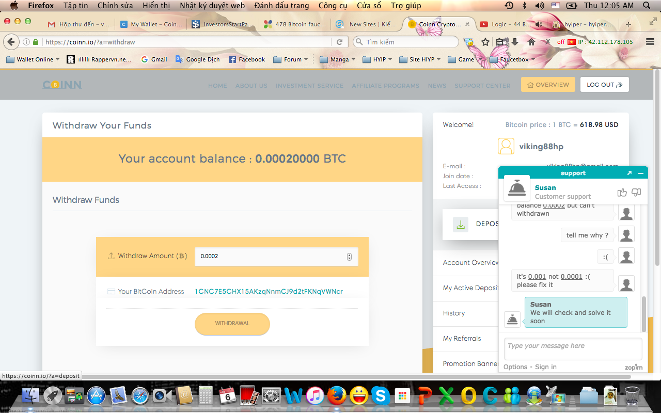Click the BitCoin address 1CNC7E5CHX15AKzqNnmCJ9d2tFKNqVWNcr
Viewport: 661px width, 413px height.
click(269, 292)
